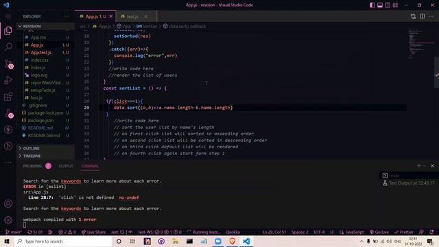Toggle the bottom panel layout button
Viewport: 439px width, 247px height.
click(x=380, y=5)
